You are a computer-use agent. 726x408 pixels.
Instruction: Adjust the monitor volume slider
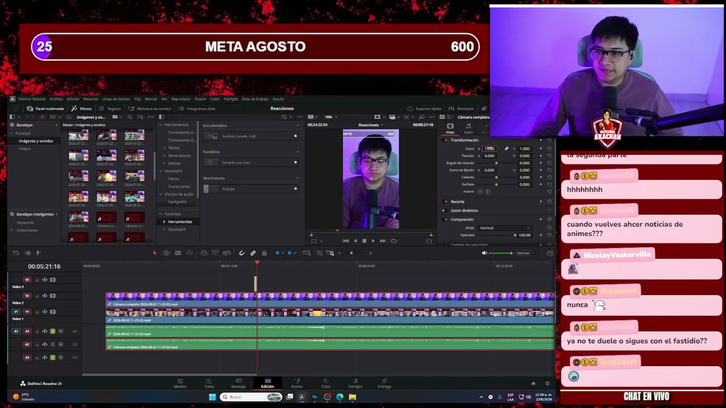tap(500, 253)
